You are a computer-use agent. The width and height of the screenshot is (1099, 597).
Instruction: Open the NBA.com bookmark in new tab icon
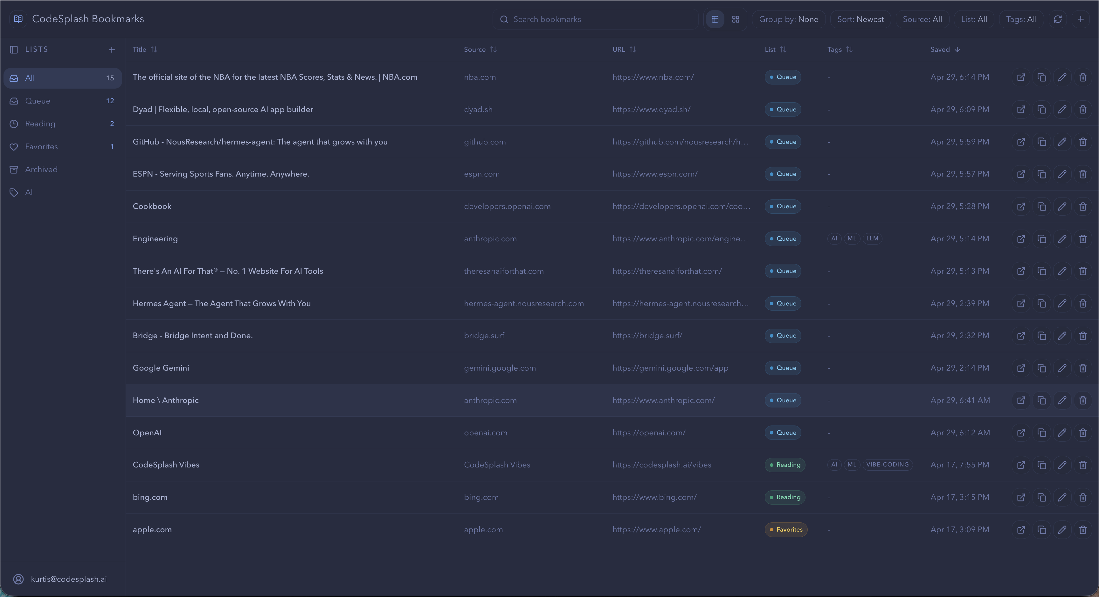(x=1021, y=77)
